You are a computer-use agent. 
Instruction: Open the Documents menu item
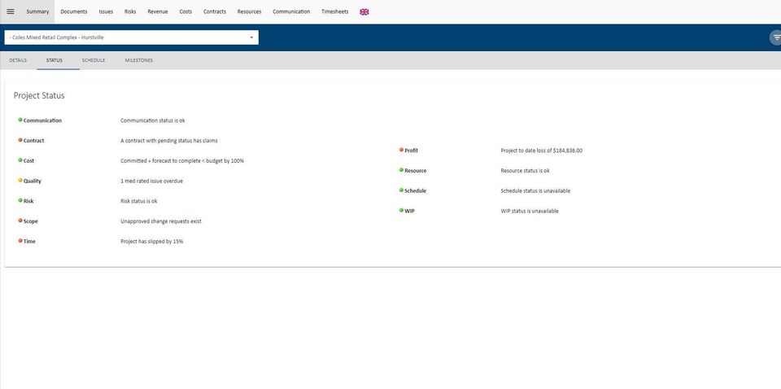(x=74, y=11)
